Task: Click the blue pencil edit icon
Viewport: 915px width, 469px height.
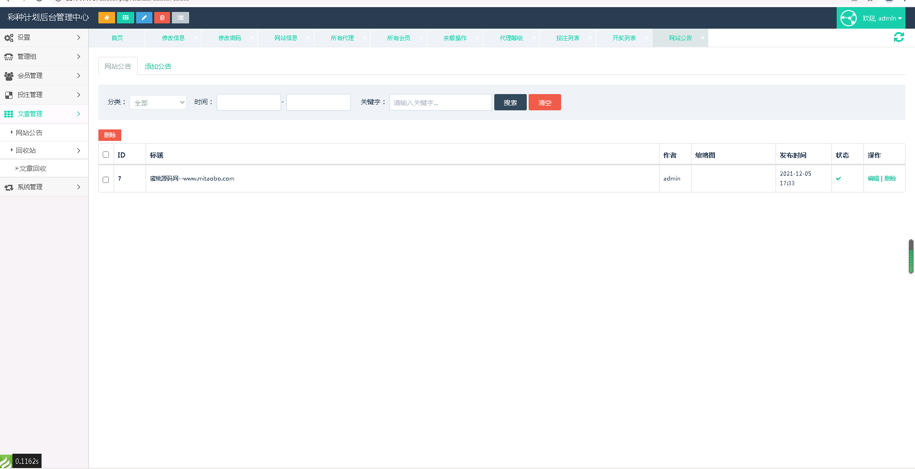Action: point(144,18)
